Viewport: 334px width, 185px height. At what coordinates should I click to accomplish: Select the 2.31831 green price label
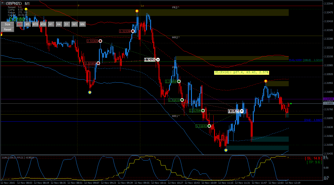tap(174, 100)
